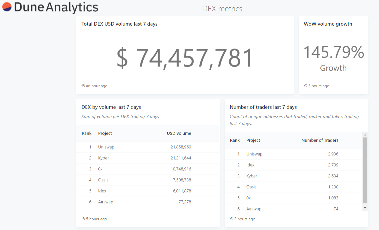Open the 'Total DEX USD volume last 7 days' widget
This screenshot has width=379, height=230.
click(119, 24)
